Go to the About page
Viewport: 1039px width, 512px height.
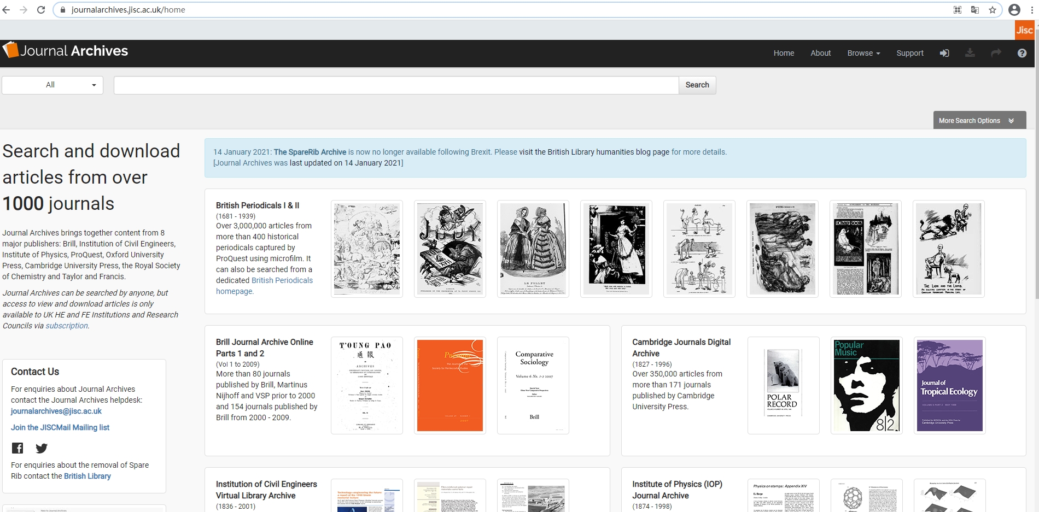click(x=820, y=53)
